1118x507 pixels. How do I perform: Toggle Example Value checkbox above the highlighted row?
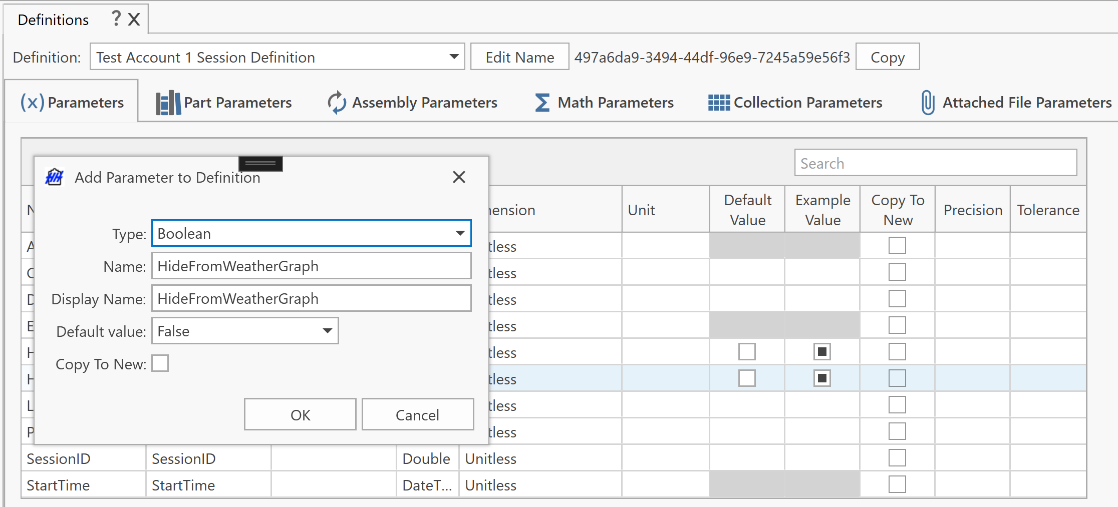[822, 352]
